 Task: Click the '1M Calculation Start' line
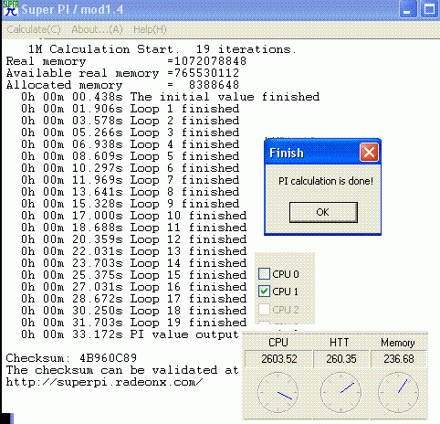(162, 49)
